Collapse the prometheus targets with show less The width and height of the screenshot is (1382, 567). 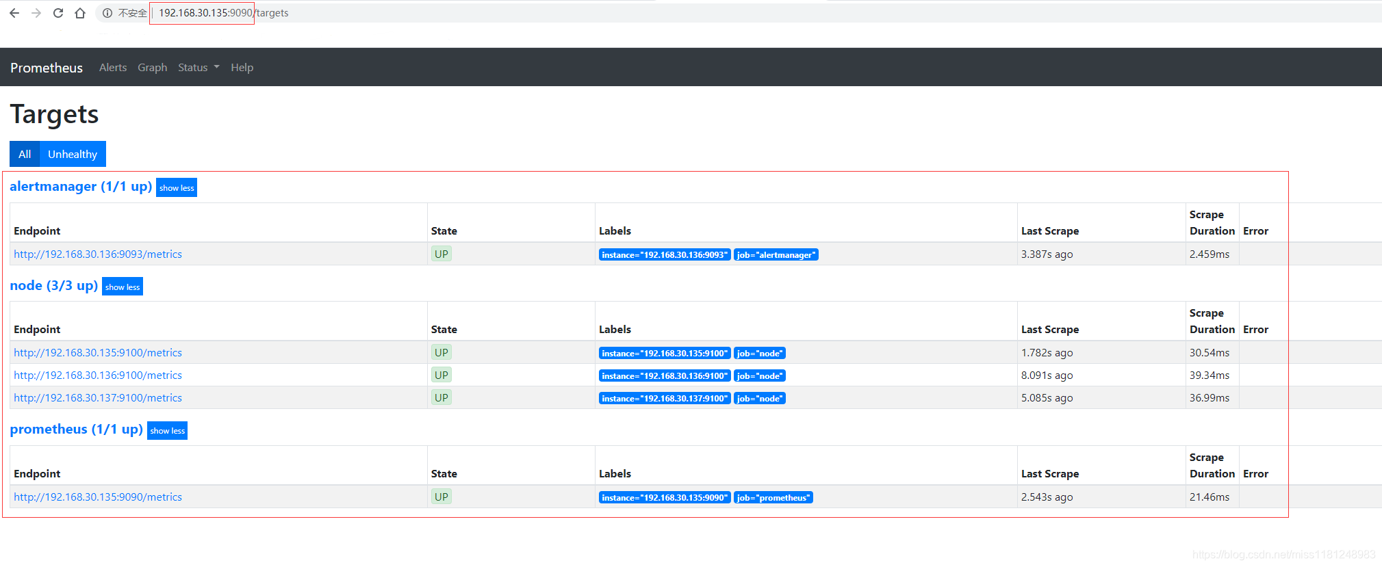[x=168, y=430]
